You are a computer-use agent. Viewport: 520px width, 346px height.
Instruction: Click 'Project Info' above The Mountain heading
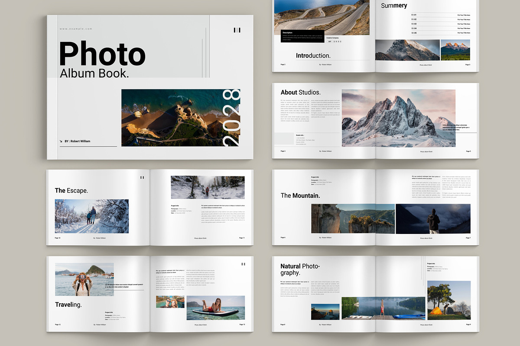pos(315,177)
